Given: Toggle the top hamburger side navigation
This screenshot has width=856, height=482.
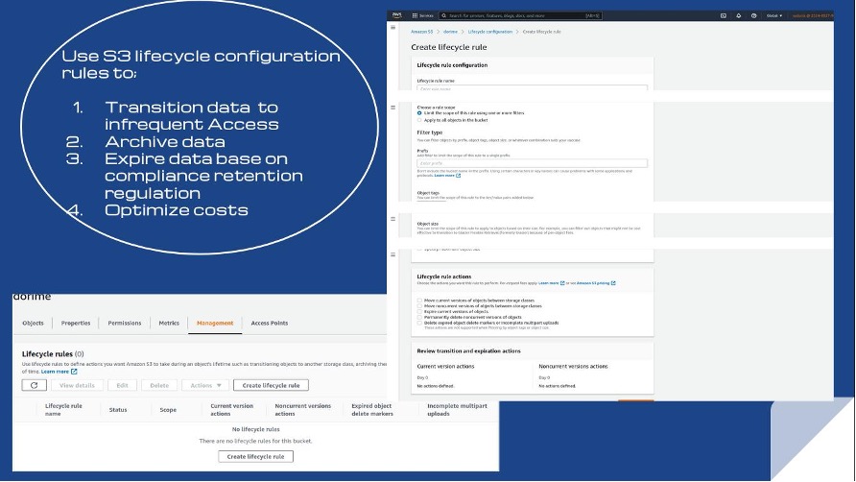Looking at the screenshot, I should click(393, 28).
